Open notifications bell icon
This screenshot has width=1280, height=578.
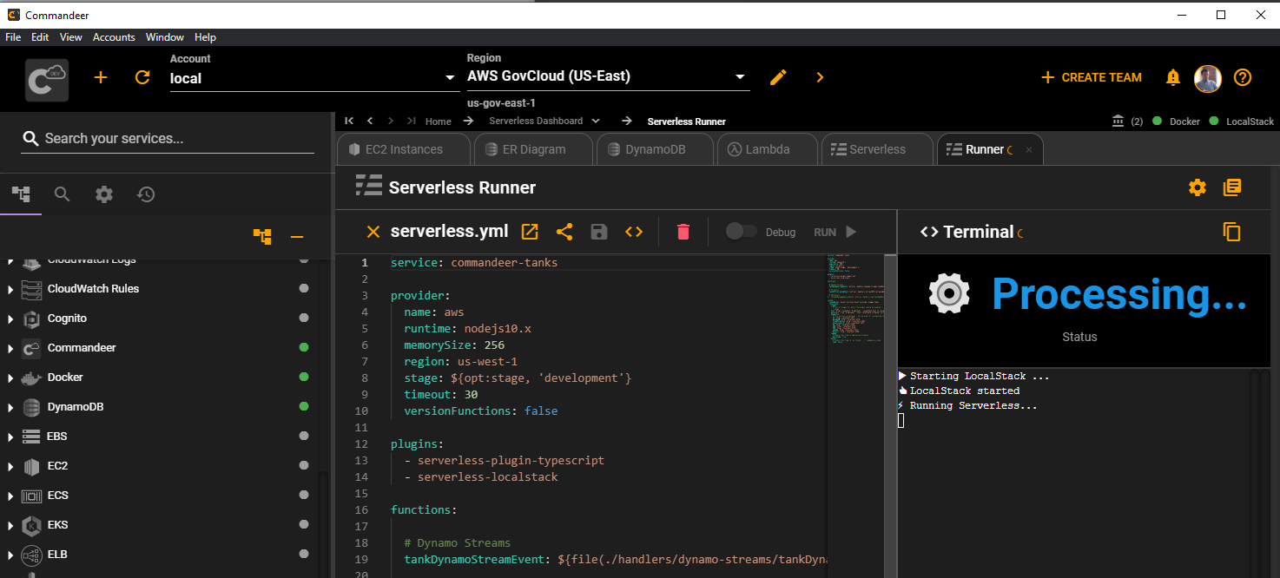[1173, 77]
